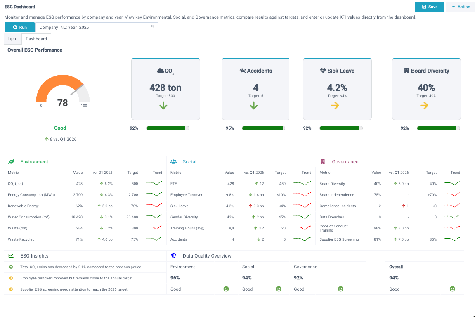This screenshot has width=475, height=317.
Task: Click the Supplier ESG Screening target 85%
Action: tap(433, 239)
